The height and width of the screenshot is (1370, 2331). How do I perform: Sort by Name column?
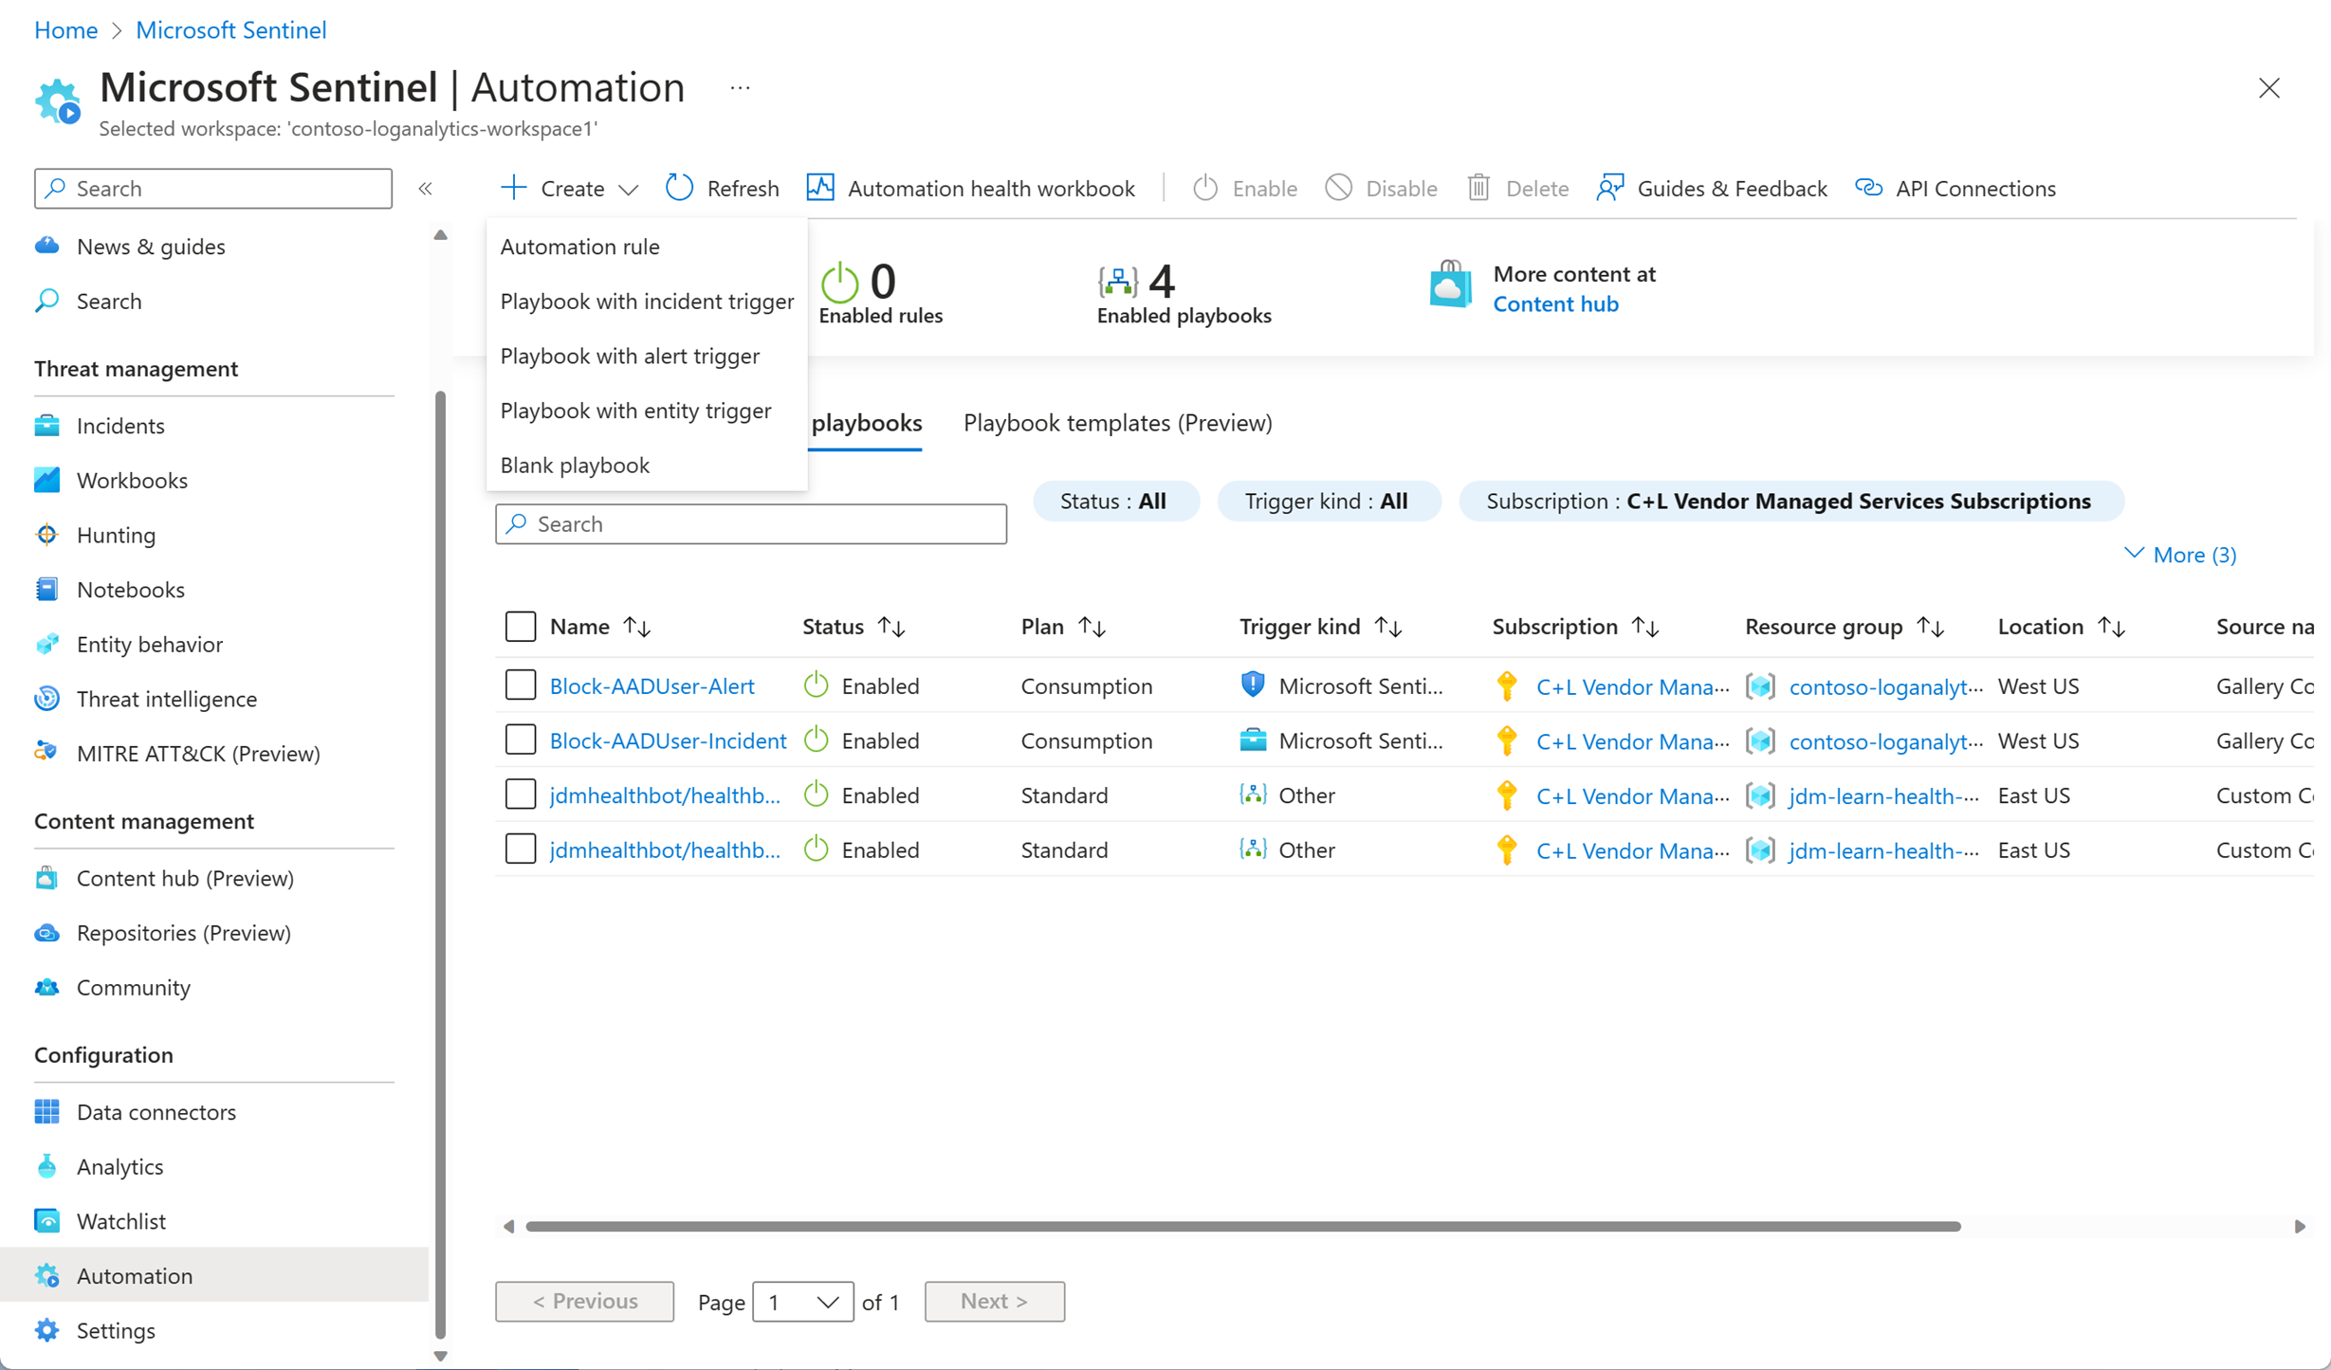point(637,627)
